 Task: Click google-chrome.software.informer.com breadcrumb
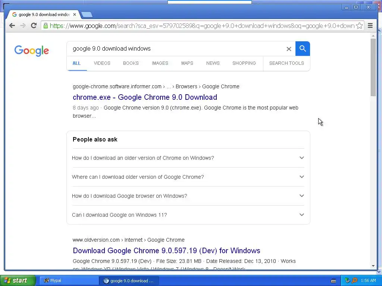pos(117,86)
